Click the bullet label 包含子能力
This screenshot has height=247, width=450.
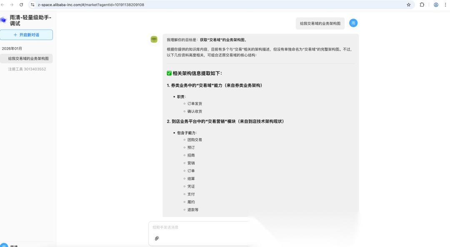pyautogui.click(x=187, y=133)
